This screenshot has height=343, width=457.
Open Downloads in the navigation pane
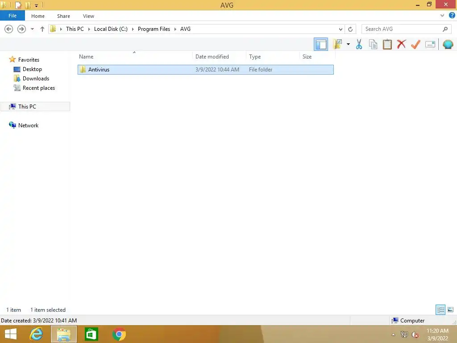coord(36,79)
